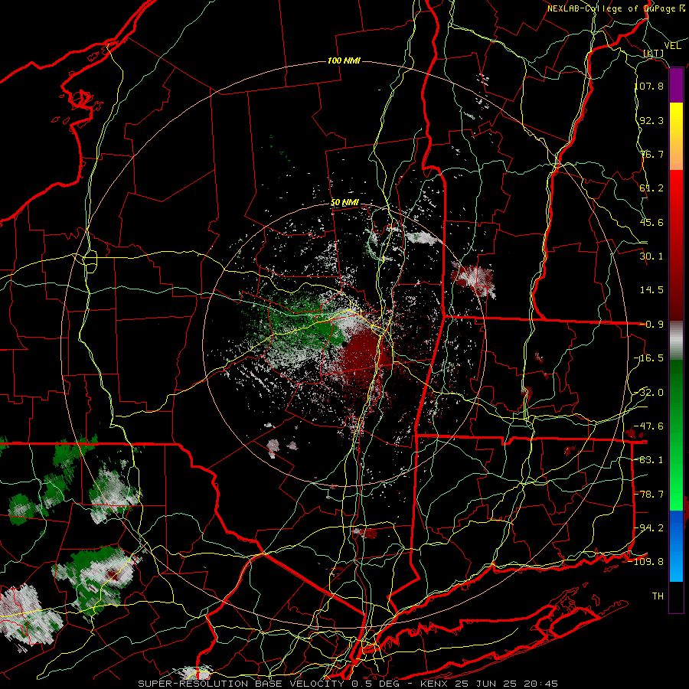
Task: Click the VEL legend title
Action: (x=672, y=46)
